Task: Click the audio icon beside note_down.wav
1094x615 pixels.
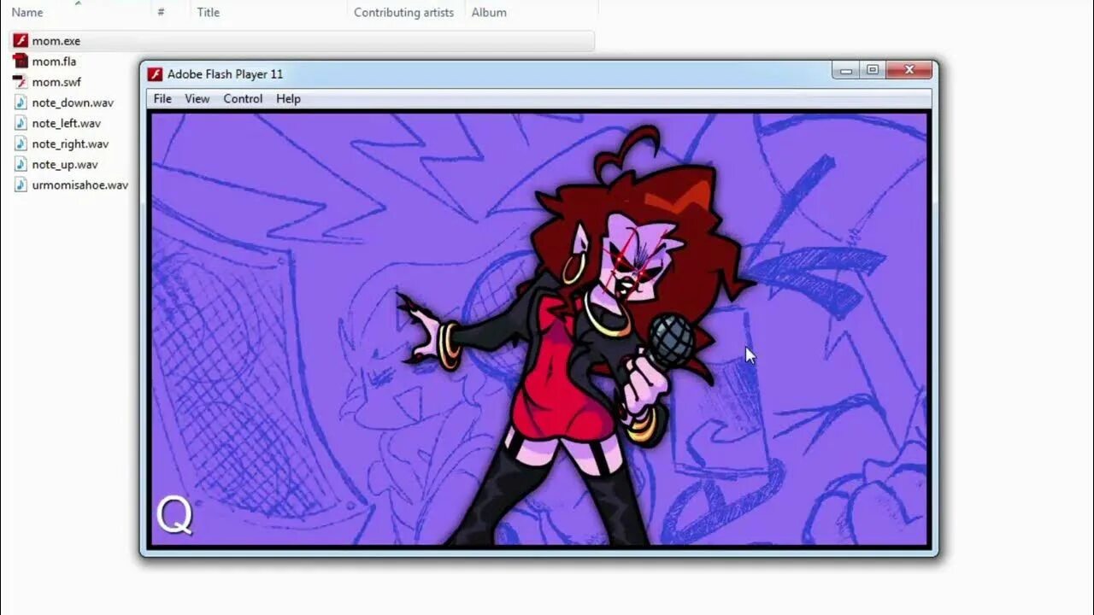Action: (x=21, y=102)
